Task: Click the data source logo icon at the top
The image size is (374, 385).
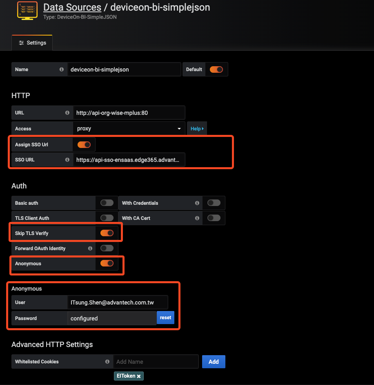Action: coord(27,11)
